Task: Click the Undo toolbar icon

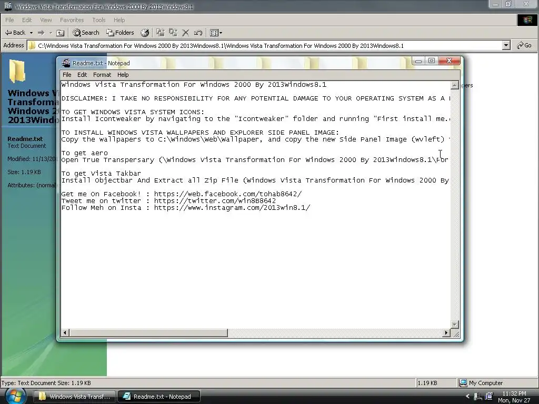Action: click(198, 33)
